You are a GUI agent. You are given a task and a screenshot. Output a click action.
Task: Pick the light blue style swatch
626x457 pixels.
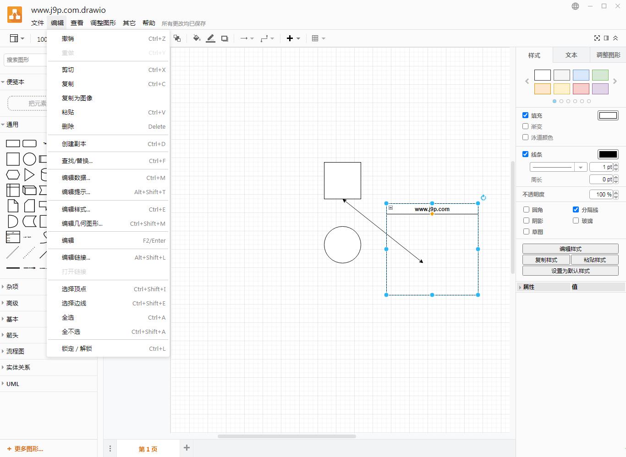coord(581,75)
